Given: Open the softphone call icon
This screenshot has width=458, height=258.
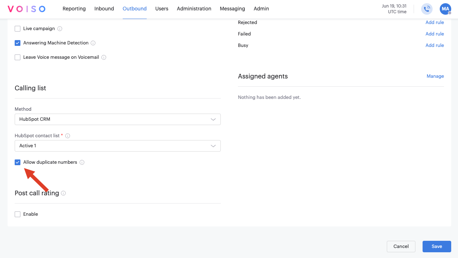Looking at the screenshot, I should pos(427,9).
